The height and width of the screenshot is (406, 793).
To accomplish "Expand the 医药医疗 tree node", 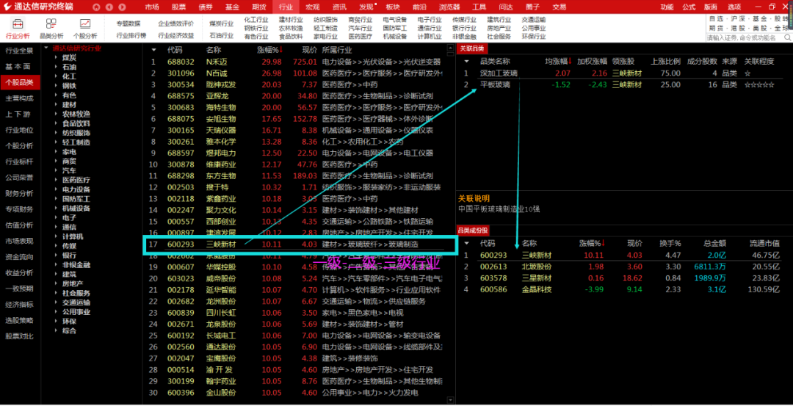I will 56,179.
